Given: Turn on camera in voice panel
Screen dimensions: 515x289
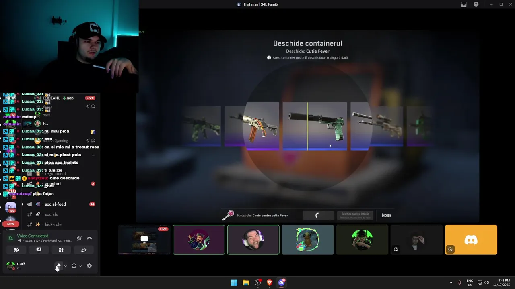Looking at the screenshot, I should (x=16, y=250).
